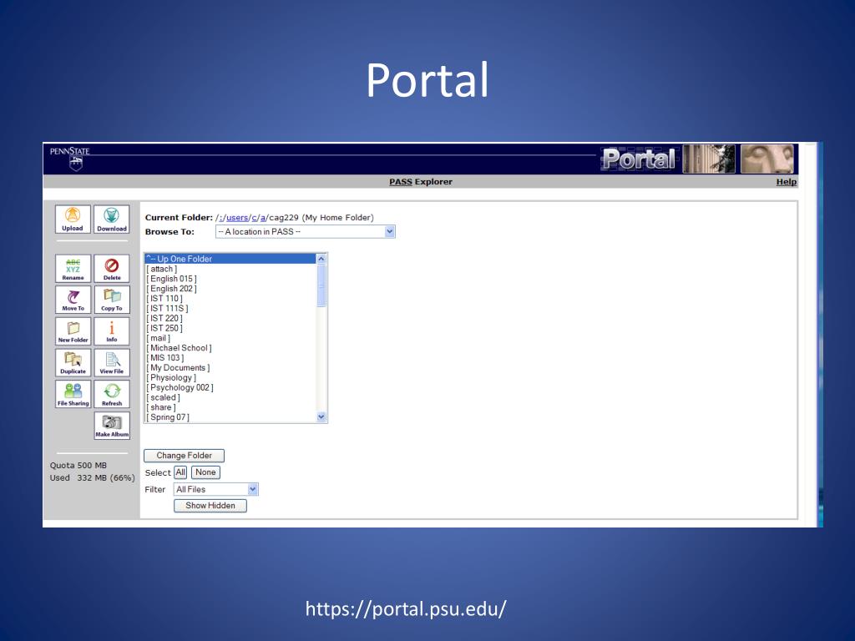Screen dimensions: 855x641
Task: Follow the a link in the folder path
Action: coord(263,218)
